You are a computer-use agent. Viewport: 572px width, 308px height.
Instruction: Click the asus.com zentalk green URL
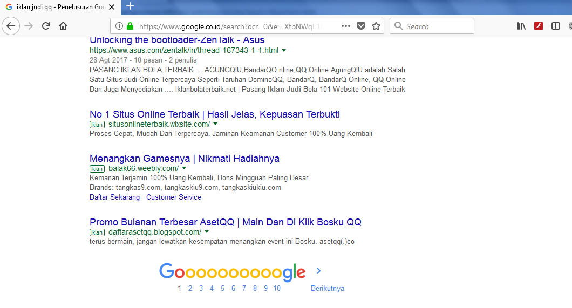(184, 50)
